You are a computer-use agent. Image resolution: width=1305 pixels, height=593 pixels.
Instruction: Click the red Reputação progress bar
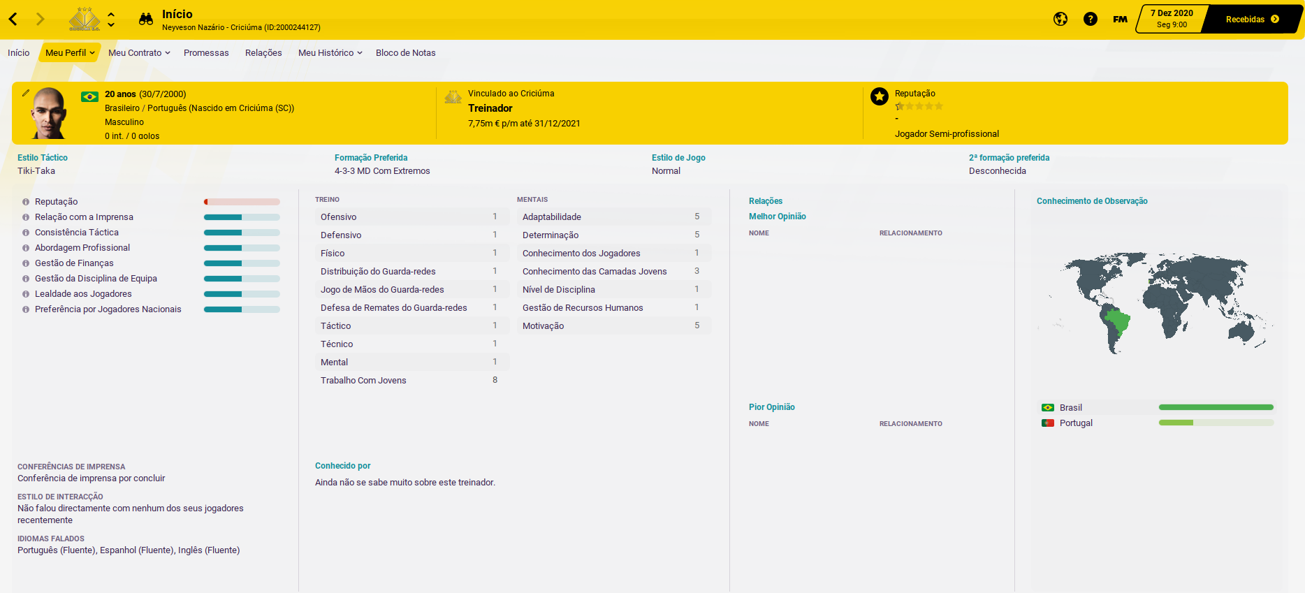(242, 202)
